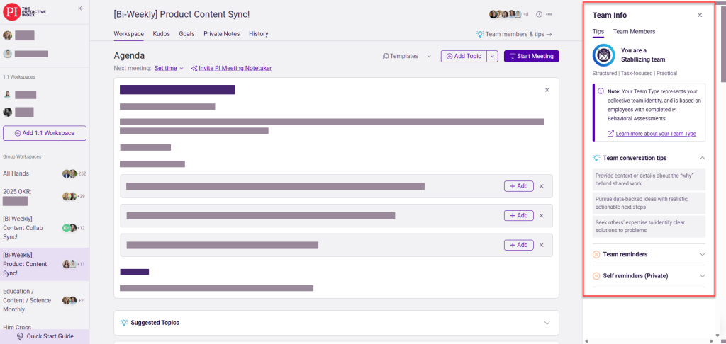Open meeting history clock icon
726x344 pixels.
pos(540,14)
